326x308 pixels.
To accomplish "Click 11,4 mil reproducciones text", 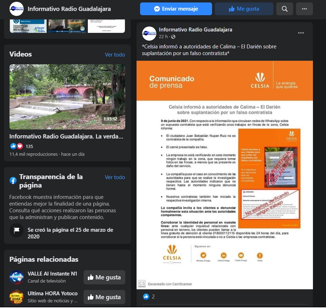I will [x=34, y=154].
